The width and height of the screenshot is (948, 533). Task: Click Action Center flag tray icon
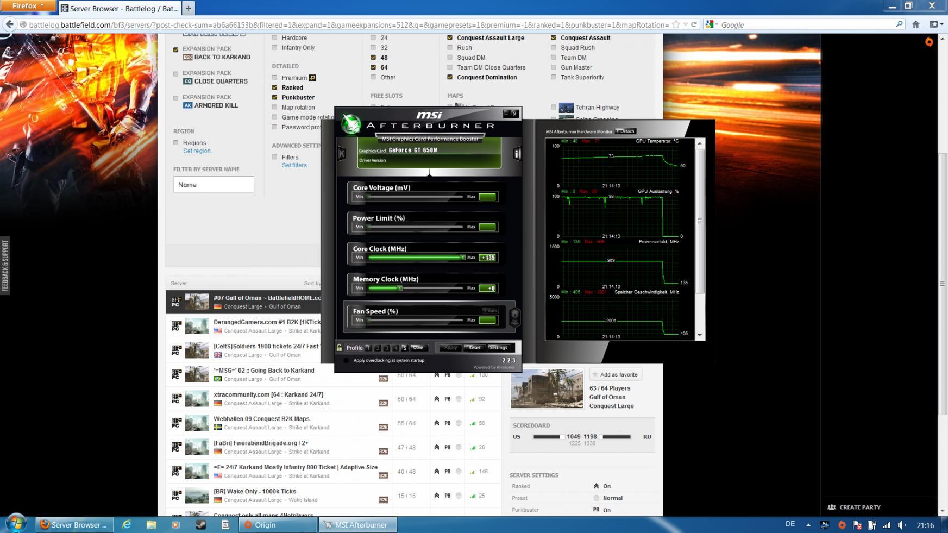pos(857,525)
